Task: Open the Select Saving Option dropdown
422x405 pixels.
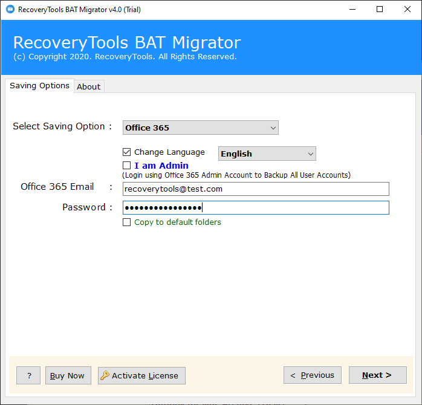Action: coord(201,128)
